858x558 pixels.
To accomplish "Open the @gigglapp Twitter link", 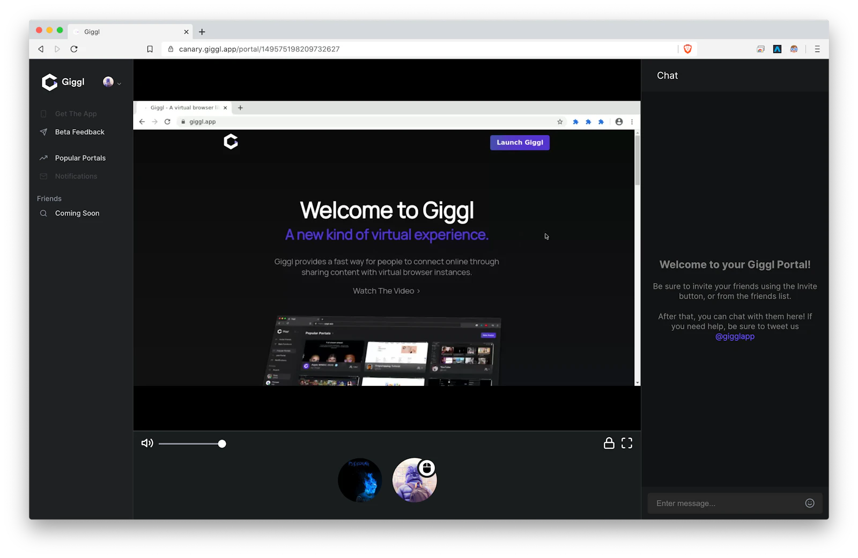I will 735,337.
